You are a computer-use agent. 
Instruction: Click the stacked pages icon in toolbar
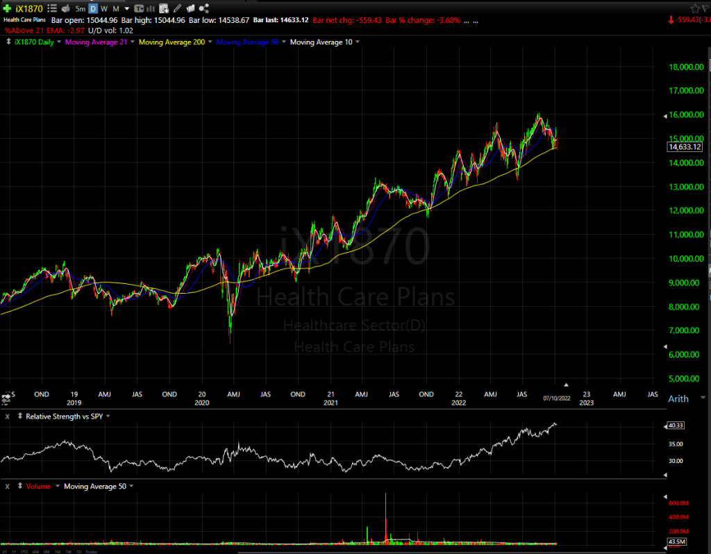tap(190, 8)
